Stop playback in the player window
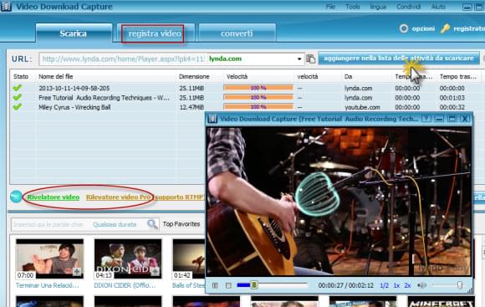This screenshot has width=485, height=307. [228, 285]
